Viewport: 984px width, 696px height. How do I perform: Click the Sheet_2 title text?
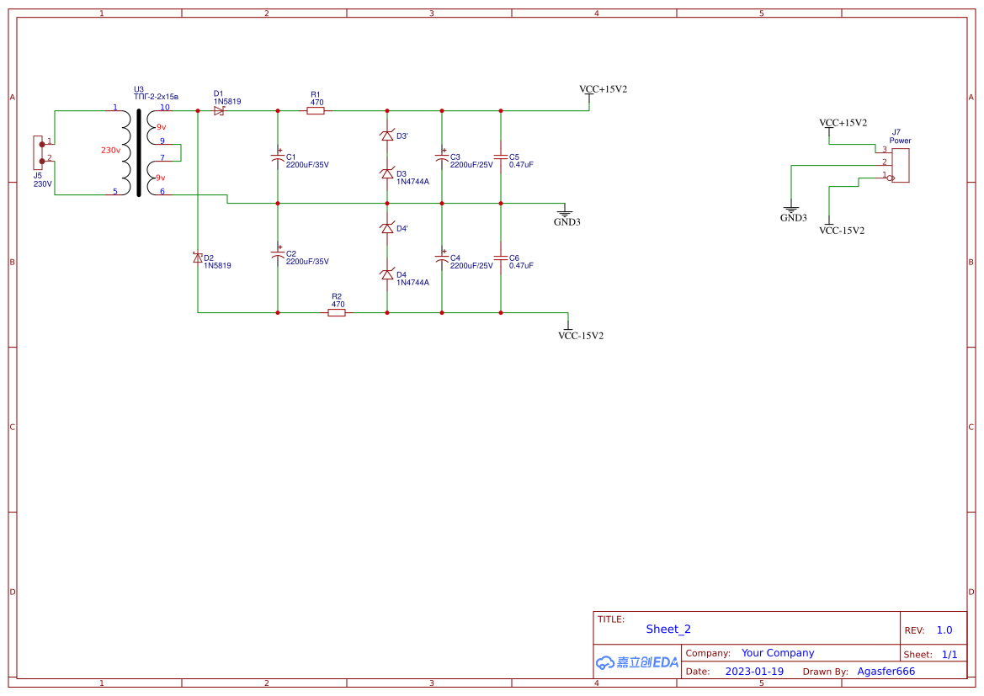tap(668, 629)
